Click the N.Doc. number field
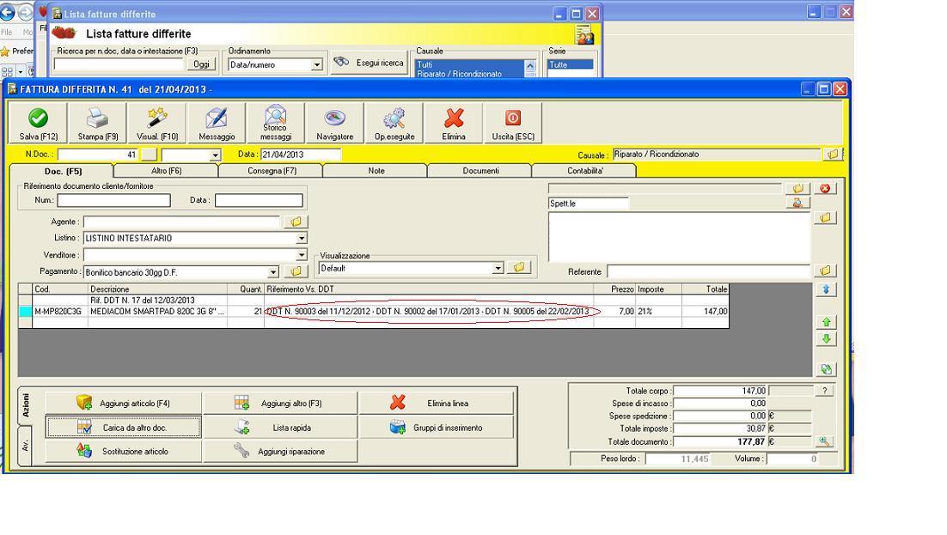The height and width of the screenshot is (535, 947). click(98, 155)
